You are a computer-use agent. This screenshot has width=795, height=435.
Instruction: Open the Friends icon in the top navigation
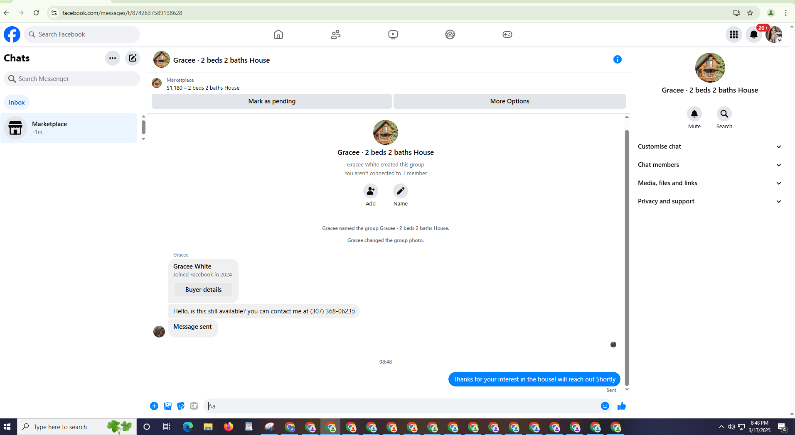tap(336, 34)
